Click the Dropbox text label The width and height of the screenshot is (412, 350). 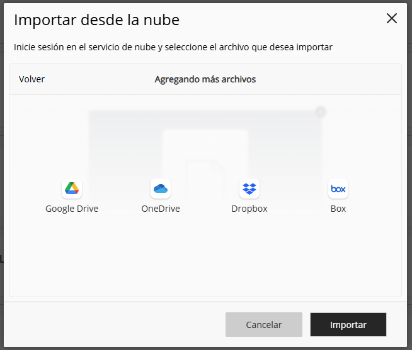(x=249, y=209)
